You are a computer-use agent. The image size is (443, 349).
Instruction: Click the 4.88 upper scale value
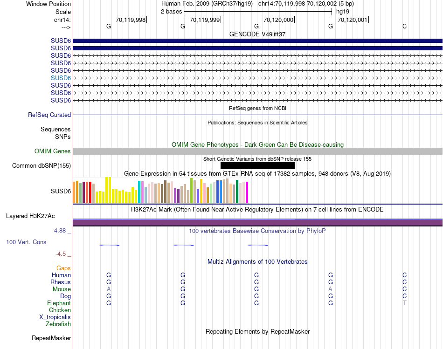click(60, 231)
